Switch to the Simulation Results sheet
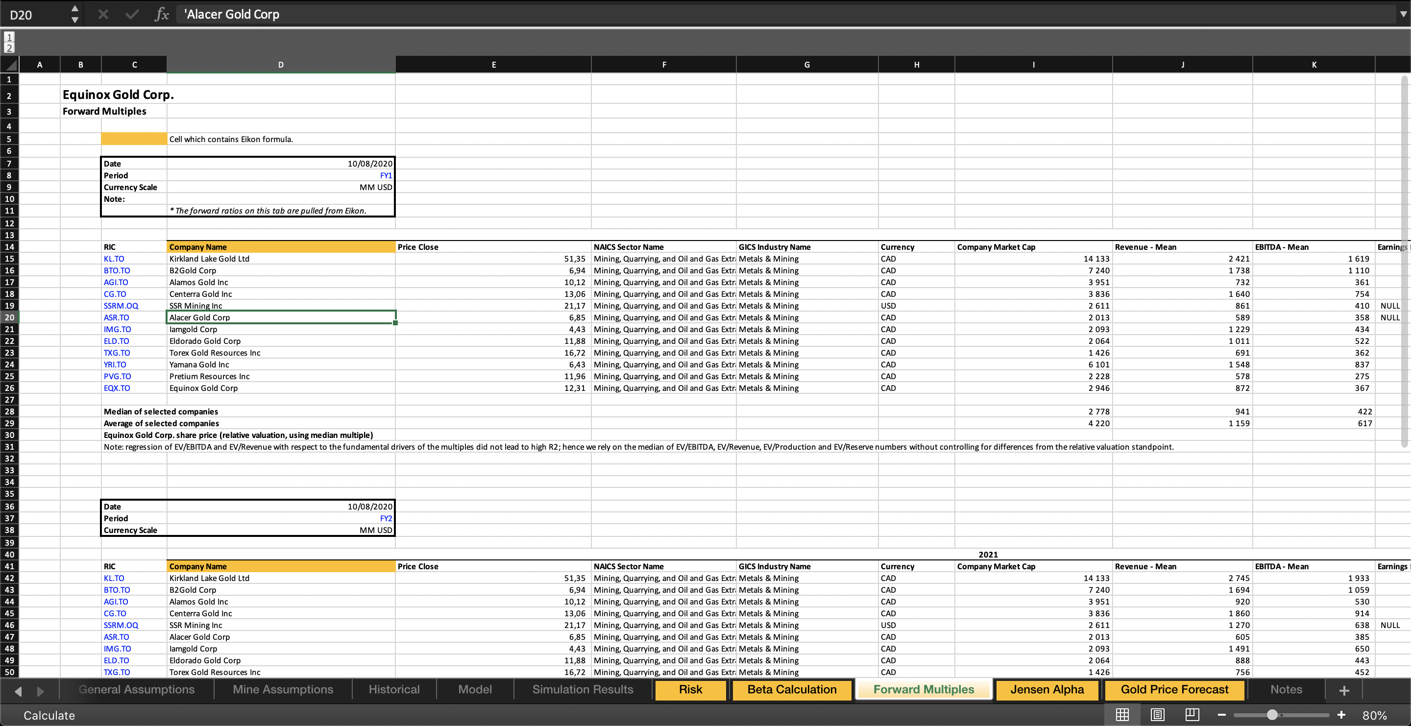 coord(582,689)
